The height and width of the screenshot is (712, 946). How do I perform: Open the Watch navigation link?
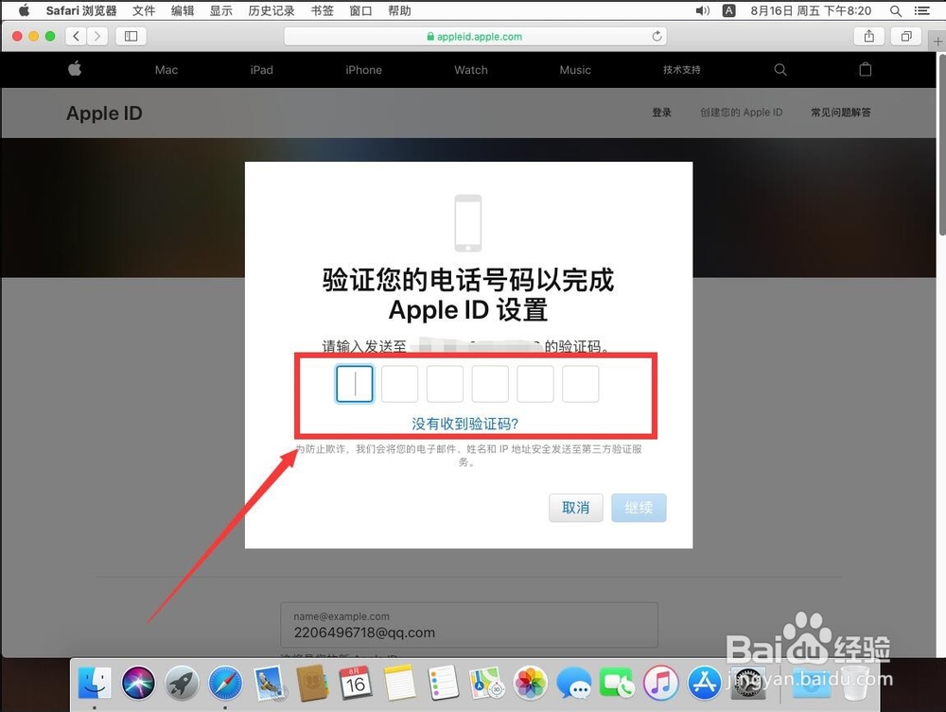(470, 70)
